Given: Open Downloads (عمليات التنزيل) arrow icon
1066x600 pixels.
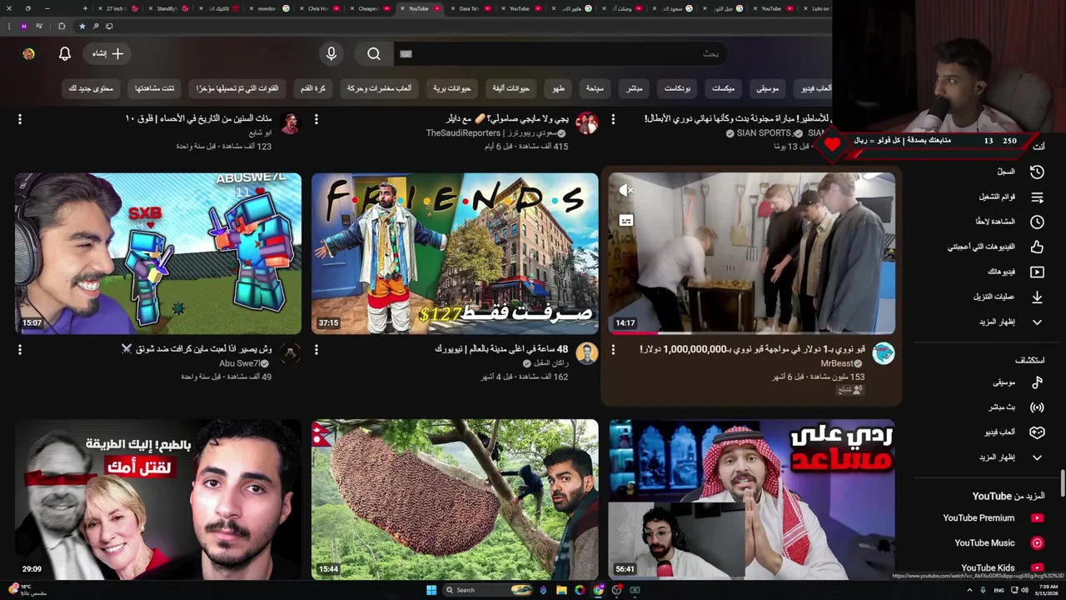Looking at the screenshot, I should point(1037,297).
